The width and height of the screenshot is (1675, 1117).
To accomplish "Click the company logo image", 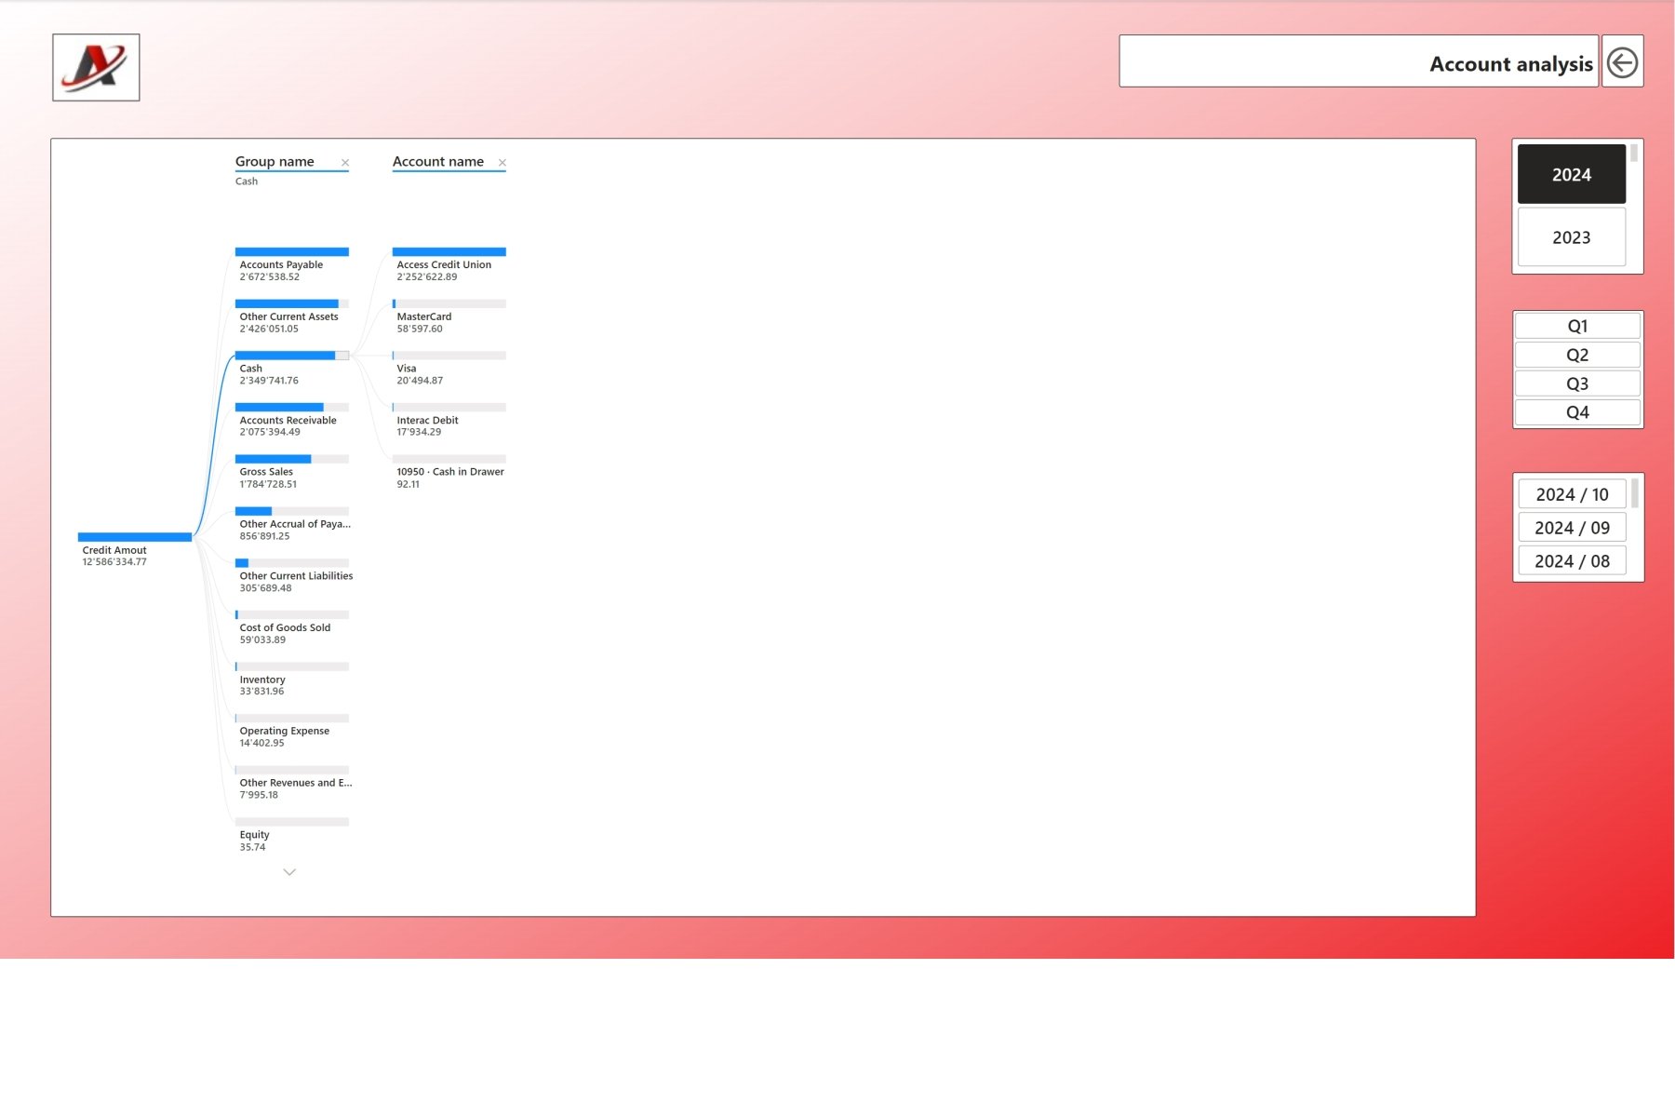I will pyautogui.click(x=96, y=67).
